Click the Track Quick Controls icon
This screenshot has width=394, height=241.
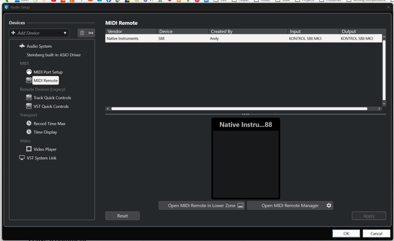pos(29,97)
